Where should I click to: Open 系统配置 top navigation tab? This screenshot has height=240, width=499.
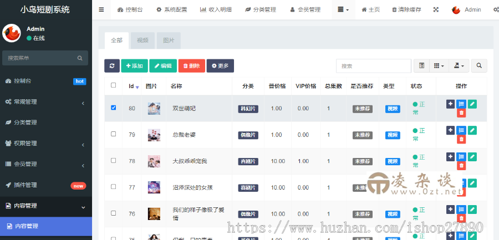(x=171, y=9)
